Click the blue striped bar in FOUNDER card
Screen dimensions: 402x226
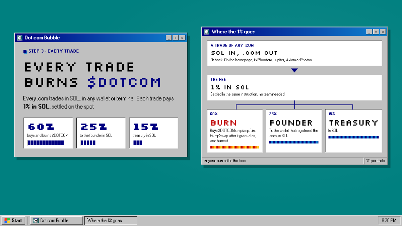(x=294, y=142)
